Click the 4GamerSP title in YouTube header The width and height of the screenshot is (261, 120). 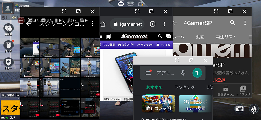[x=198, y=23]
